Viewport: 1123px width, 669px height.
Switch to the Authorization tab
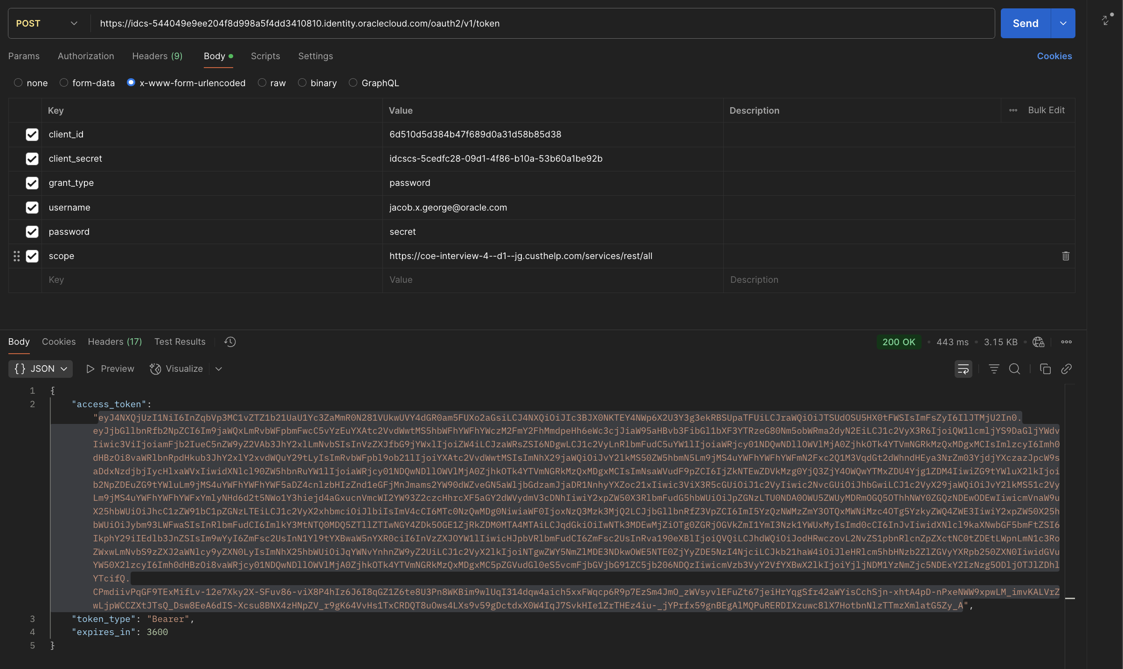(86, 56)
